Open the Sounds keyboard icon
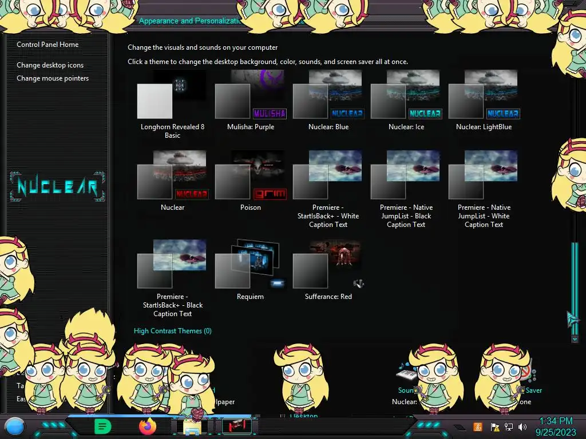This screenshot has width=586, height=439. (x=406, y=372)
